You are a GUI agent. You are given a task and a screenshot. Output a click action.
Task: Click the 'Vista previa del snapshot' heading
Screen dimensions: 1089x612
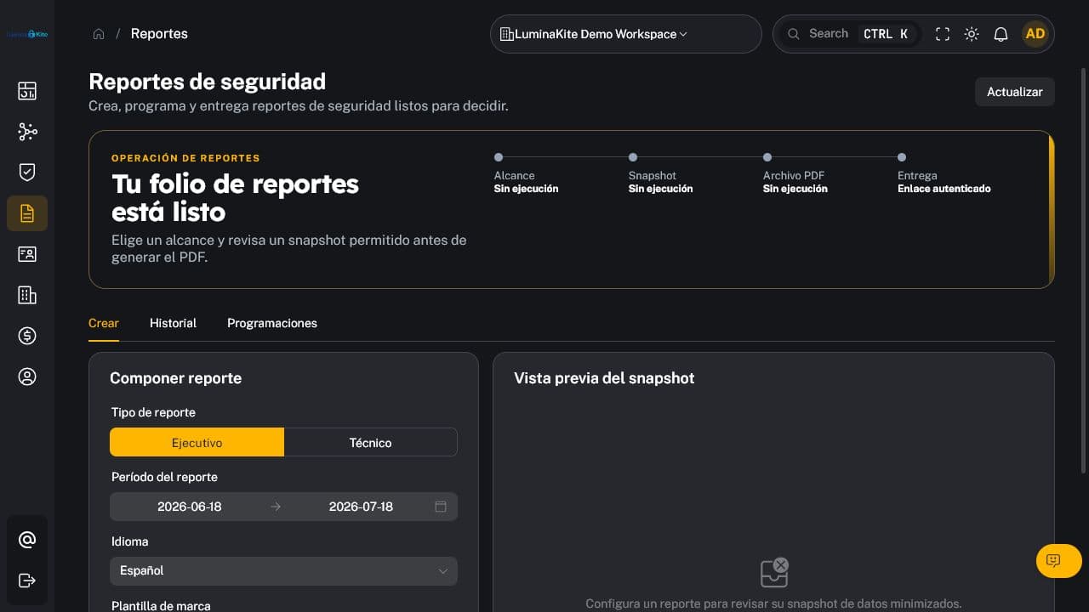click(x=604, y=378)
